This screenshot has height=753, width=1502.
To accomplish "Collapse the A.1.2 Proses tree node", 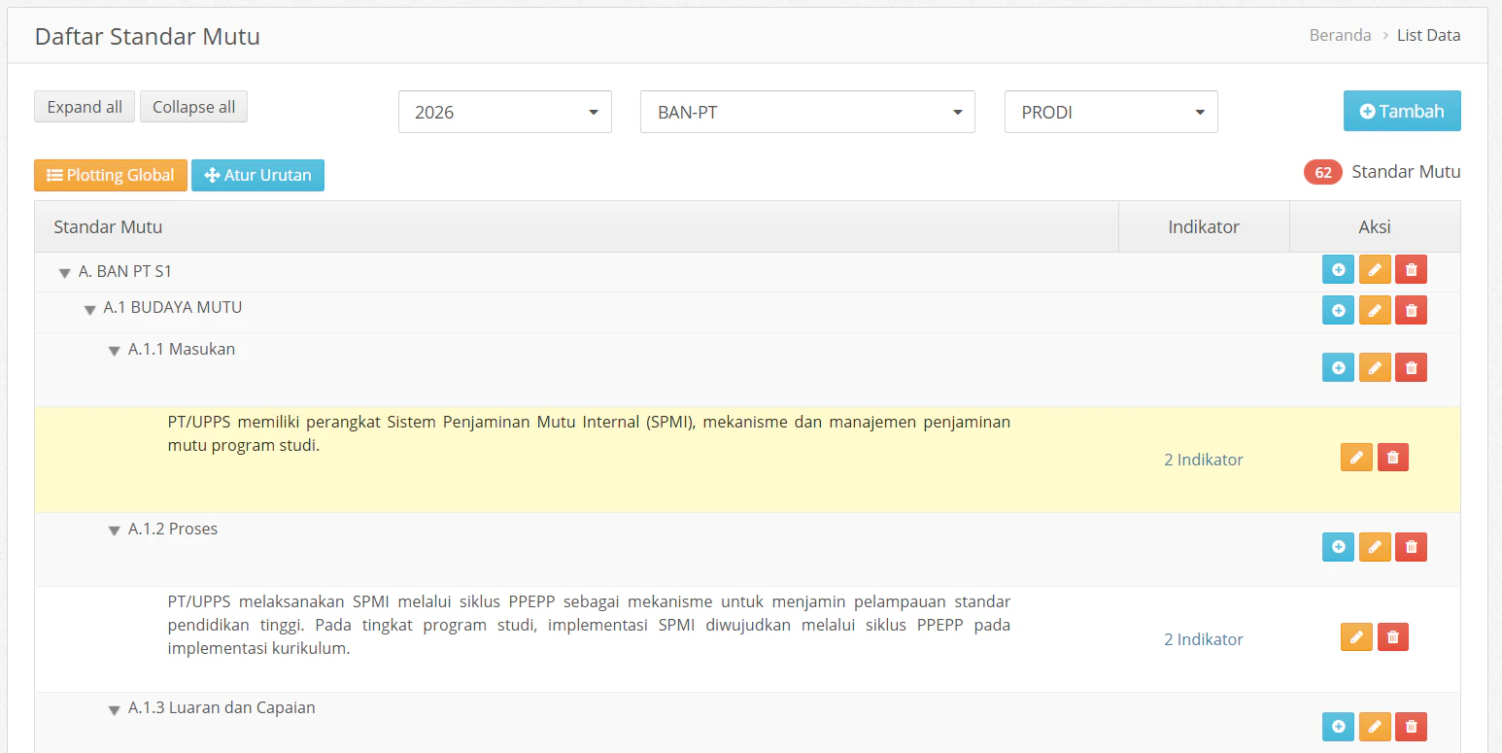I will [114, 530].
